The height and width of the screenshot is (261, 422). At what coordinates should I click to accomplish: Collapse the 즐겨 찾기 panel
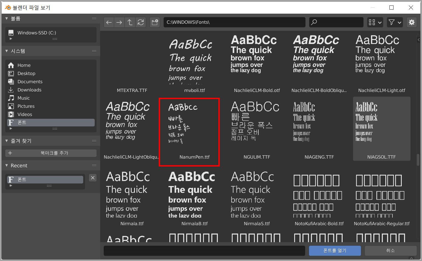coord(7,141)
